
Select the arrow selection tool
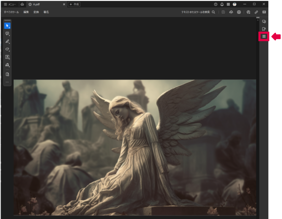tap(7, 26)
